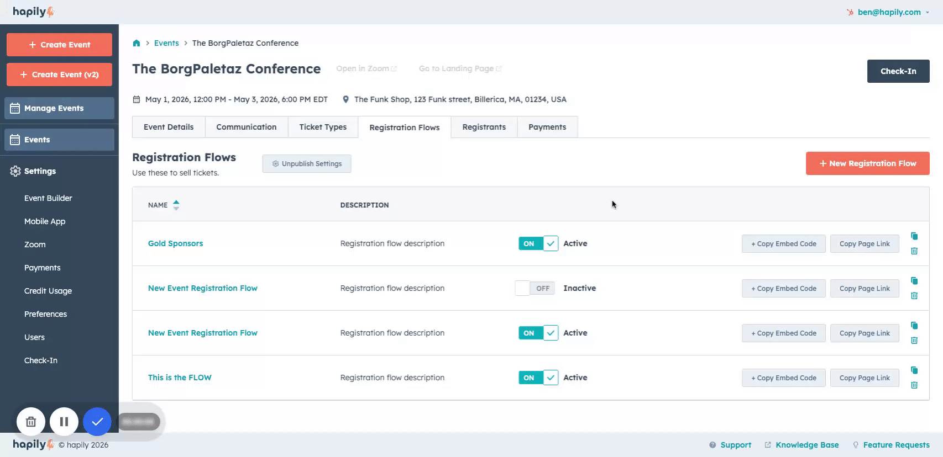Click New Registration Flow button

(868, 163)
